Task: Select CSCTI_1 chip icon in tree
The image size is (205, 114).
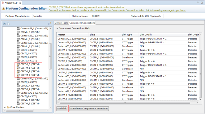Action: [x=18, y=50]
